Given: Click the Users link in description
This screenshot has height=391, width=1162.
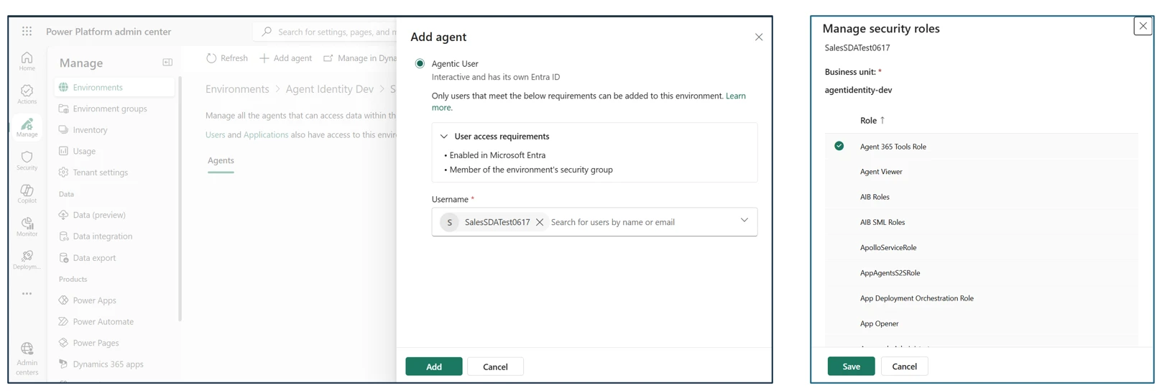Looking at the screenshot, I should coord(215,134).
